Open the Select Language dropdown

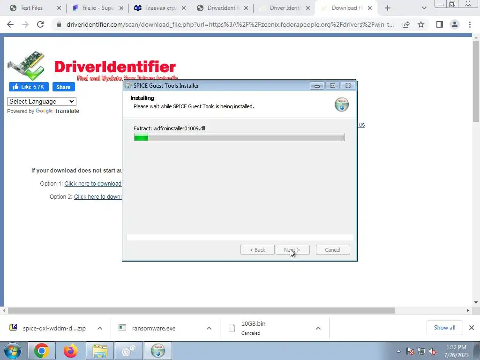tap(42, 101)
